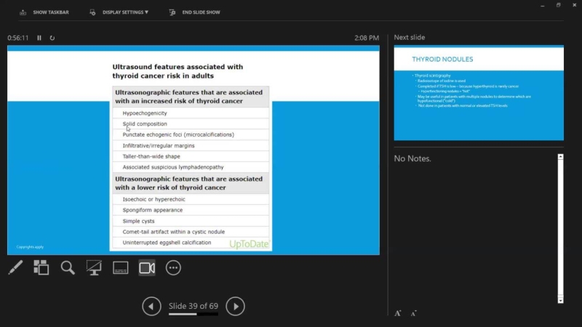Open slide navigator via Slide 39 of 69 text
582x327 pixels.
[193, 305]
